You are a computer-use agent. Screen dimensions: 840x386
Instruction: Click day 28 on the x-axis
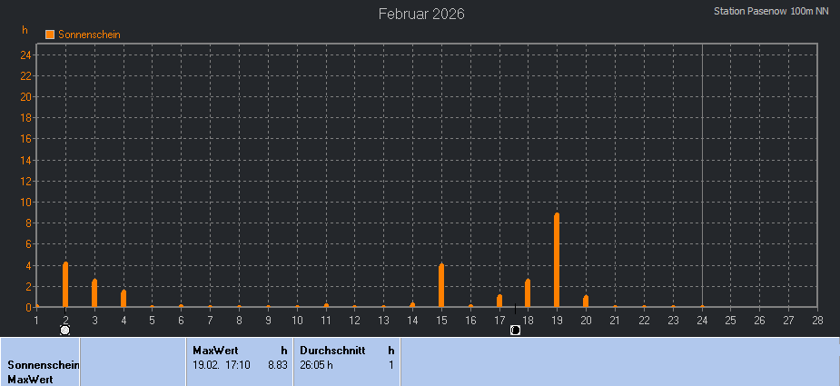(817, 320)
